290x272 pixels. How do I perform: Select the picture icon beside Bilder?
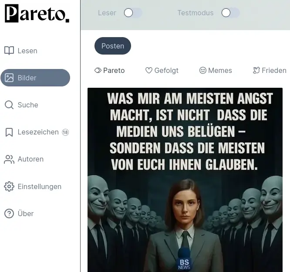[9, 78]
